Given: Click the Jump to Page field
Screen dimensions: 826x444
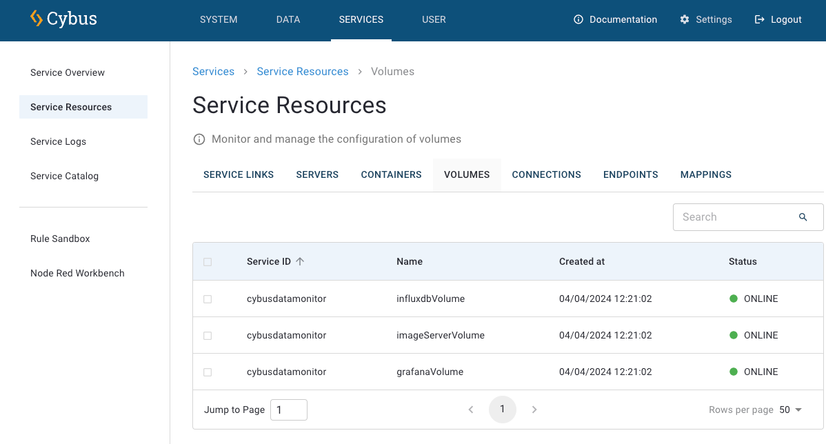Looking at the screenshot, I should coord(288,410).
